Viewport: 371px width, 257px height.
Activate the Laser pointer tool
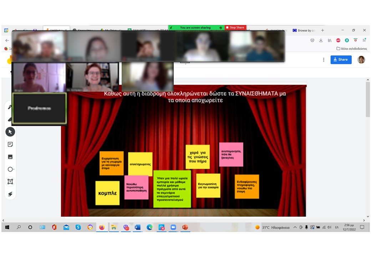tap(10, 194)
